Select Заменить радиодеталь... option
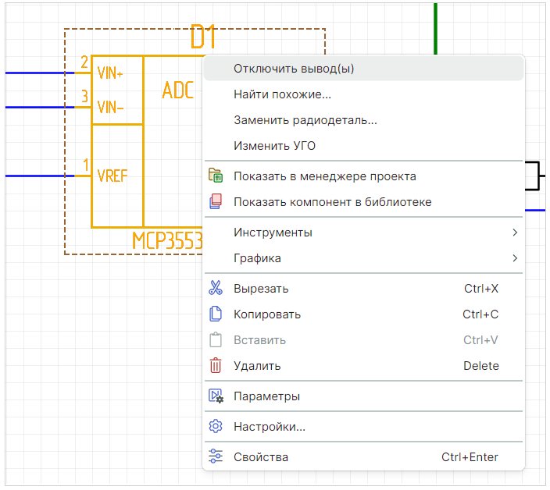The width and height of the screenshot is (550, 490). (305, 120)
